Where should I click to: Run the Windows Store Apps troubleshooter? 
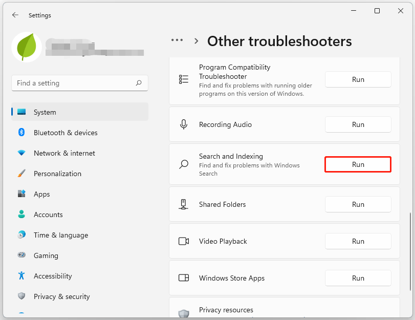358,278
